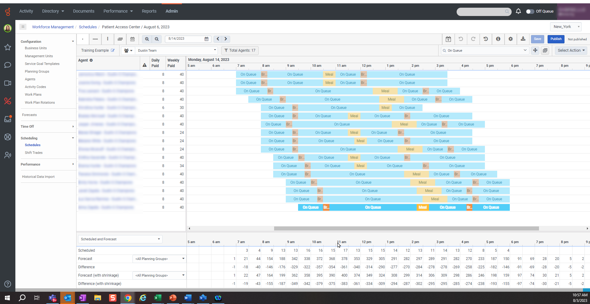590x304 pixels.
Task: Open the schedule info icon
Action: pyautogui.click(x=498, y=39)
